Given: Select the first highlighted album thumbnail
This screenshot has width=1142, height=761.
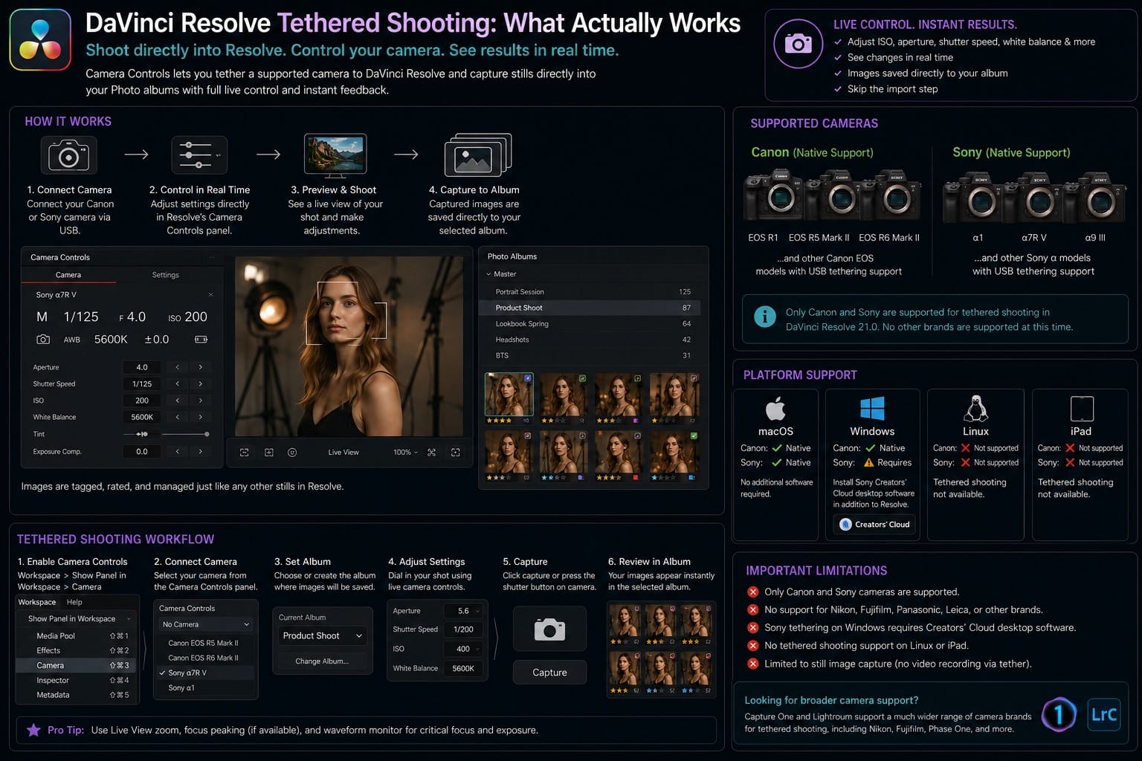Looking at the screenshot, I should pyautogui.click(x=509, y=395).
